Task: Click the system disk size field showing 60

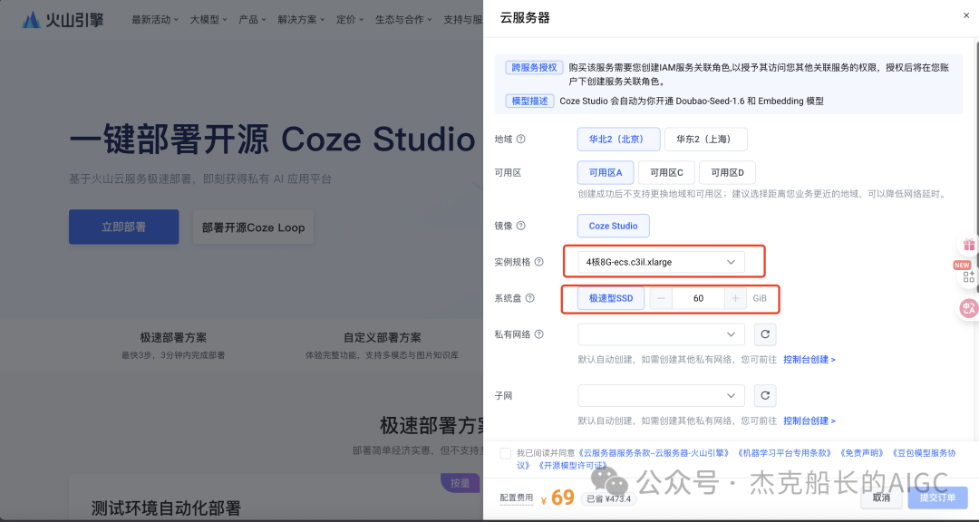Action: pos(698,298)
